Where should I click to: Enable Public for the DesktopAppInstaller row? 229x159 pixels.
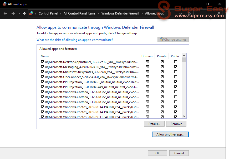pos(176,62)
